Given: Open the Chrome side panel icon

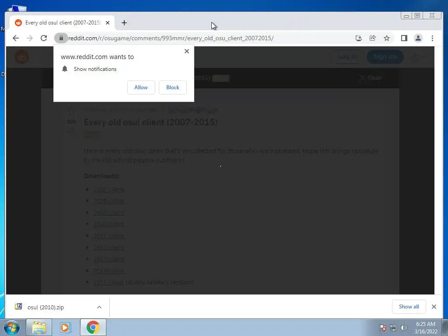Looking at the screenshot, I should (x=404, y=38).
